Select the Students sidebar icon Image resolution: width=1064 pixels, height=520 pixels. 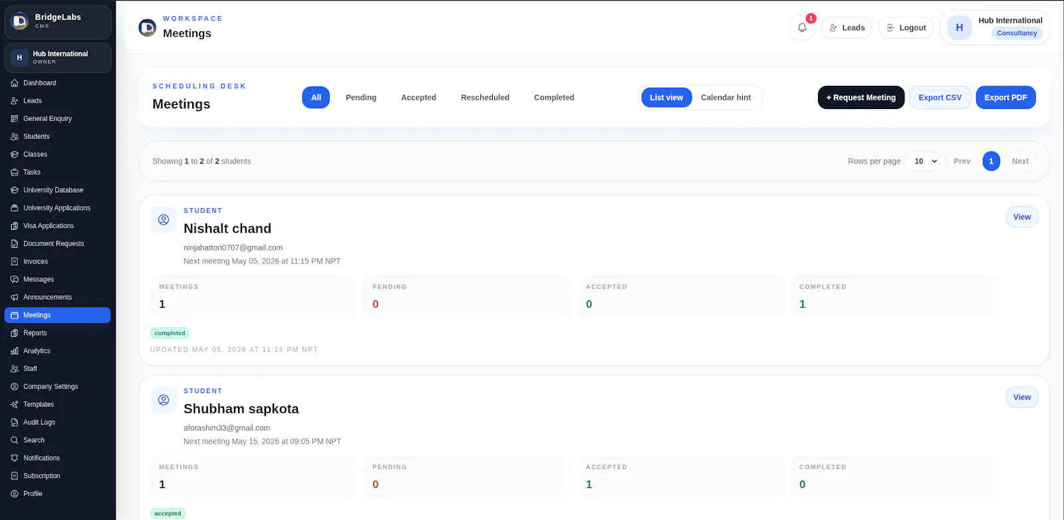point(15,137)
